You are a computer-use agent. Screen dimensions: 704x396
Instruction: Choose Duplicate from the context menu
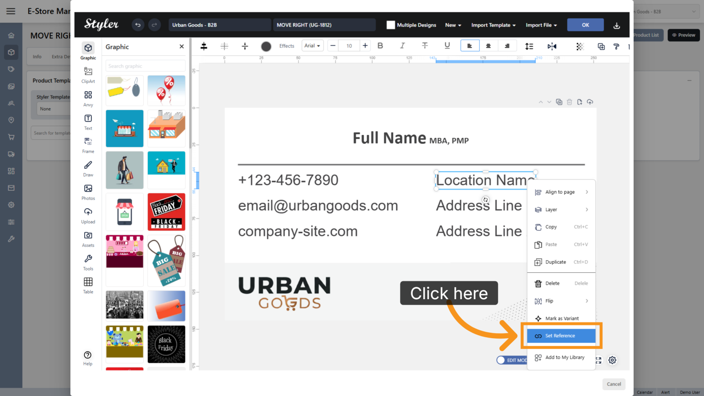(x=561, y=262)
